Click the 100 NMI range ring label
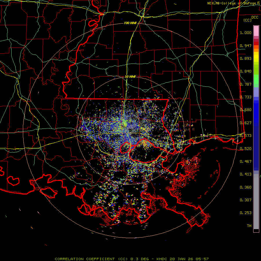The width and height of the screenshot is (261, 261). (x=130, y=23)
